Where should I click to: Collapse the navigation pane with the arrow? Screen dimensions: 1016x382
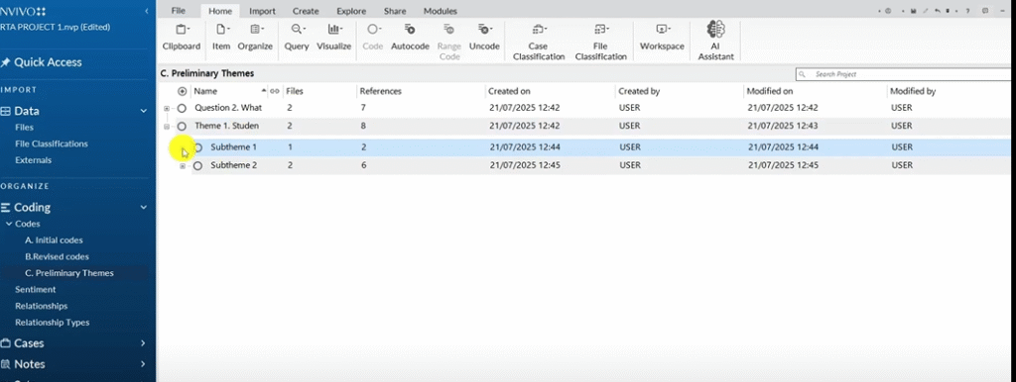pos(147,11)
